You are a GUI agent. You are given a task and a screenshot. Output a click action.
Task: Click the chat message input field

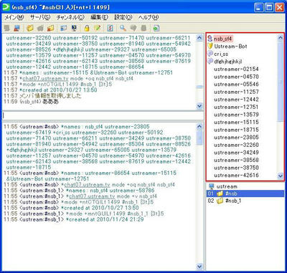[x=103, y=115]
